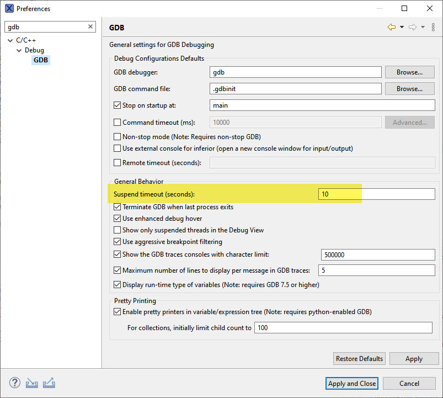
Task: Click Browse for GDB debugger
Action: (409, 72)
